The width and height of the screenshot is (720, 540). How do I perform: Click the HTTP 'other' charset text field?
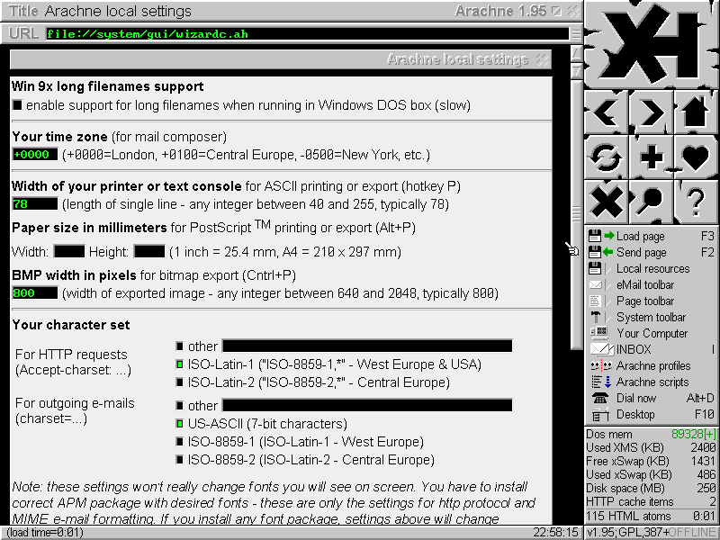[367, 346]
